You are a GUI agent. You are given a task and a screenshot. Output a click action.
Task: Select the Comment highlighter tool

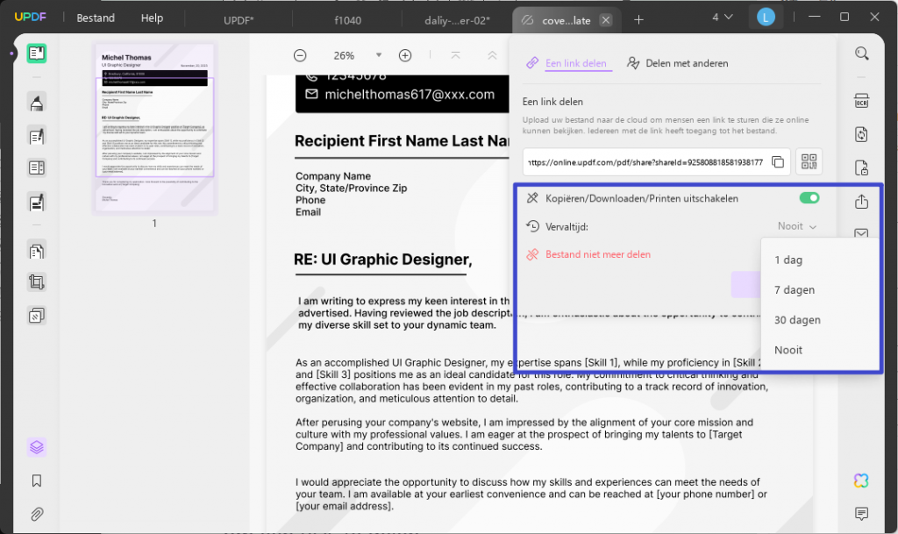point(37,103)
